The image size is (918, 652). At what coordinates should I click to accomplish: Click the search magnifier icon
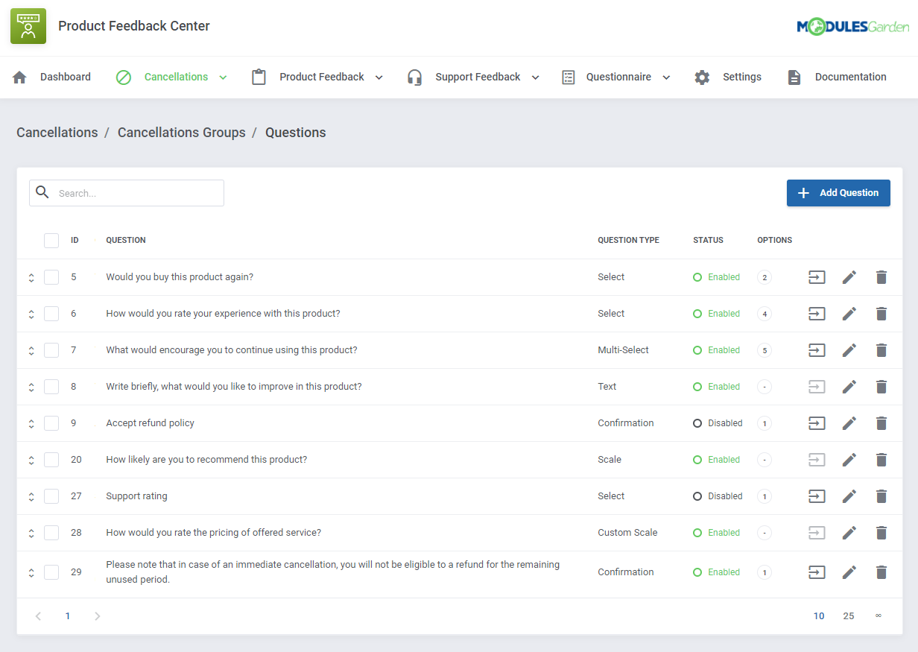click(42, 192)
